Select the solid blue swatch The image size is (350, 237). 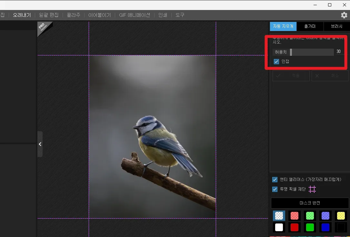[325, 227]
